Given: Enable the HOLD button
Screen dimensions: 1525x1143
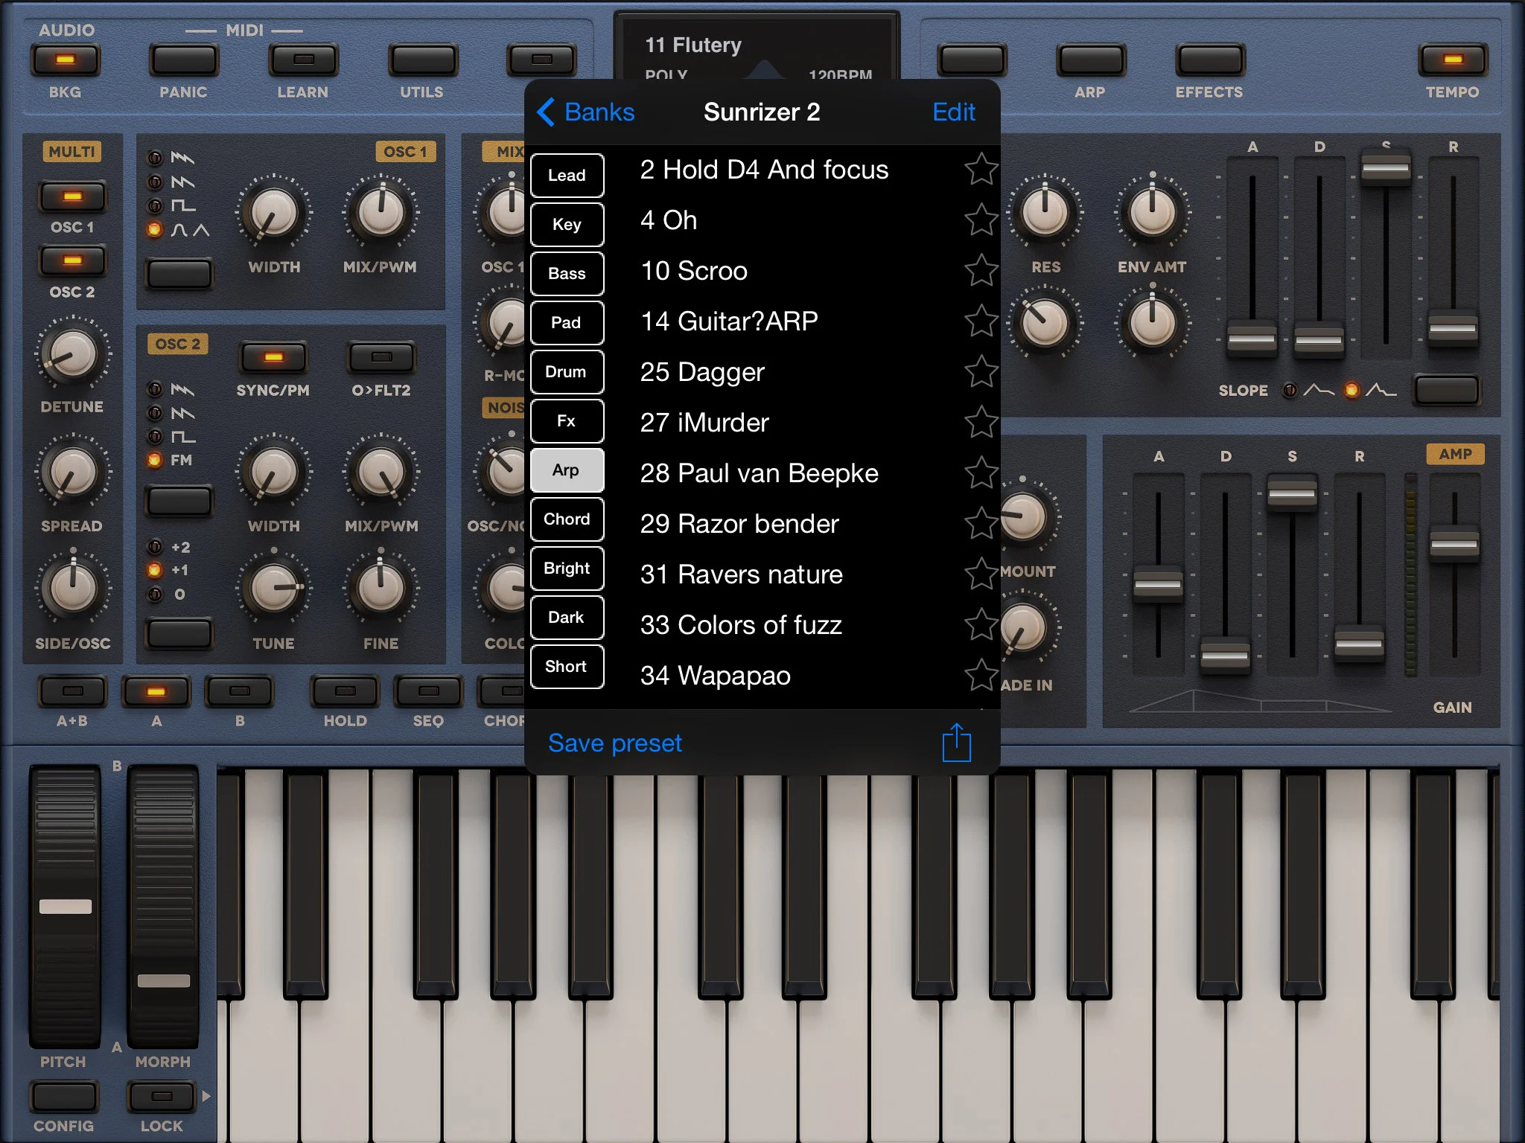Looking at the screenshot, I should pyautogui.click(x=345, y=691).
